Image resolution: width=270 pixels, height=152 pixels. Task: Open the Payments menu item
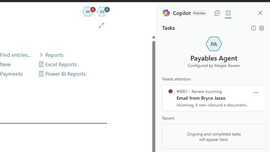coord(11,74)
